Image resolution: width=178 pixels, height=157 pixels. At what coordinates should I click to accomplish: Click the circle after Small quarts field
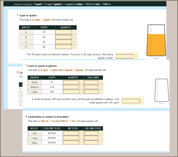coord(81,82)
